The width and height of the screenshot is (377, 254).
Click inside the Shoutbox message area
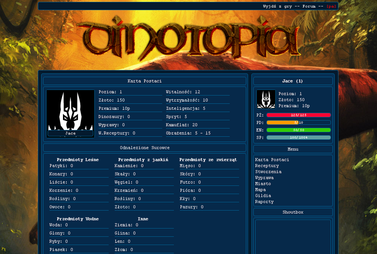293,236
